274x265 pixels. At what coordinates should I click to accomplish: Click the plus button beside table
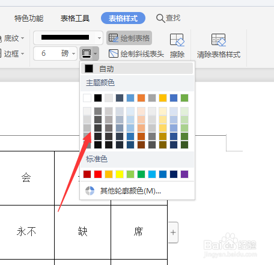173,233
